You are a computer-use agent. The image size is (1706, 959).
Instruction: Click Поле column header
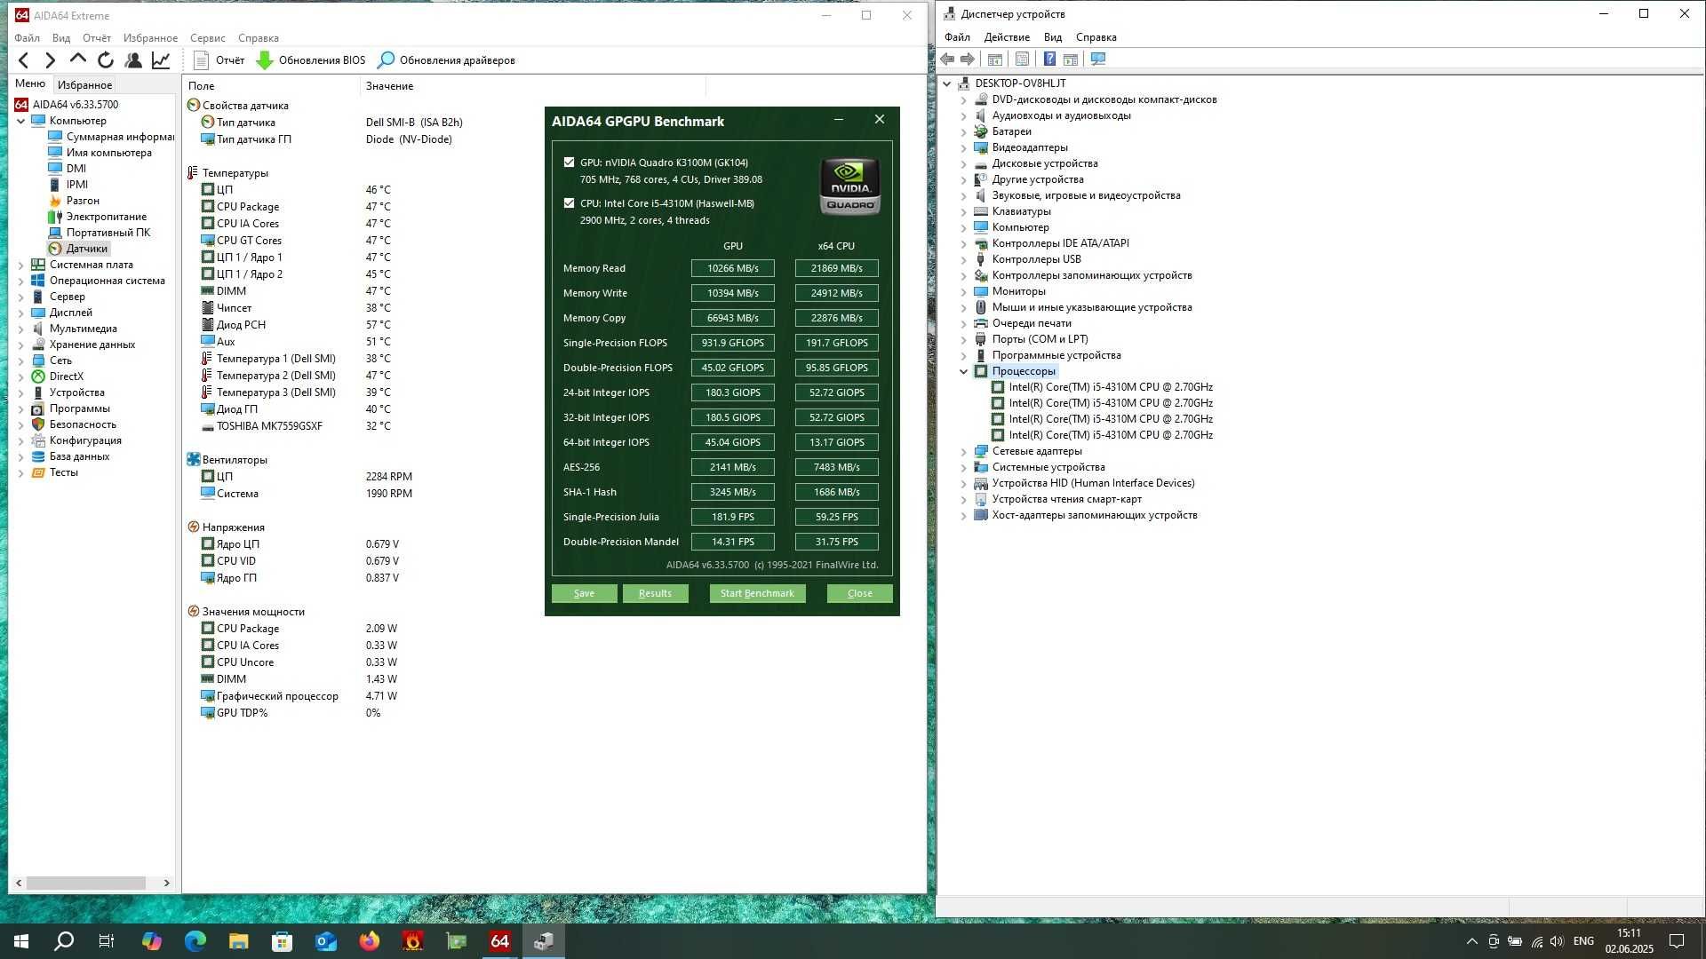point(272,86)
